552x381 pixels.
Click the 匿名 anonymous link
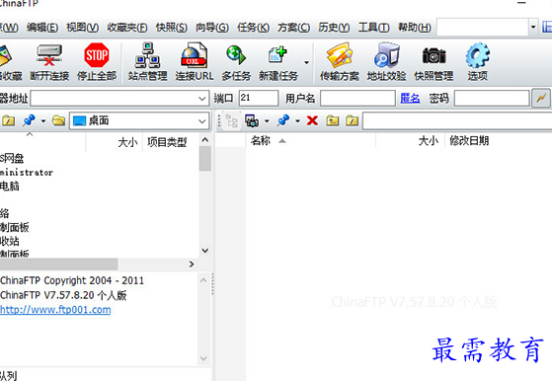point(410,98)
